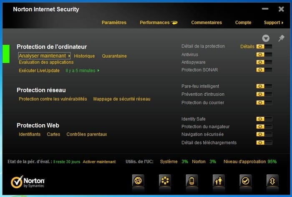The height and width of the screenshot is (197, 292).
Task: Toggle the Identity Safe switch
Action: pos(264,119)
